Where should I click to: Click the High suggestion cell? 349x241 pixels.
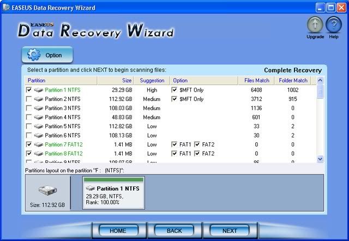(x=152, y=90)
